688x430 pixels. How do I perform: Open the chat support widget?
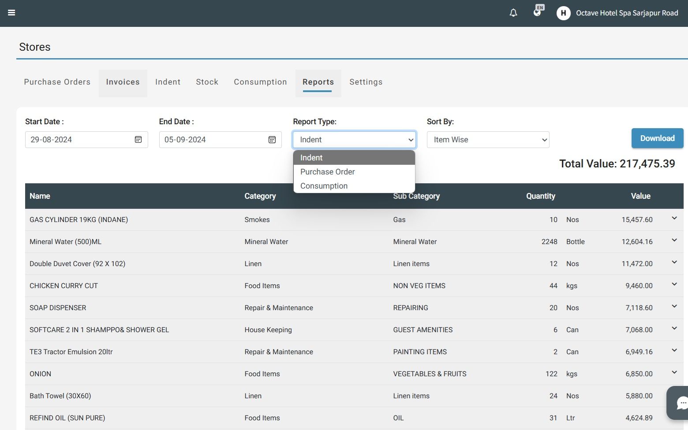[681, 402]
